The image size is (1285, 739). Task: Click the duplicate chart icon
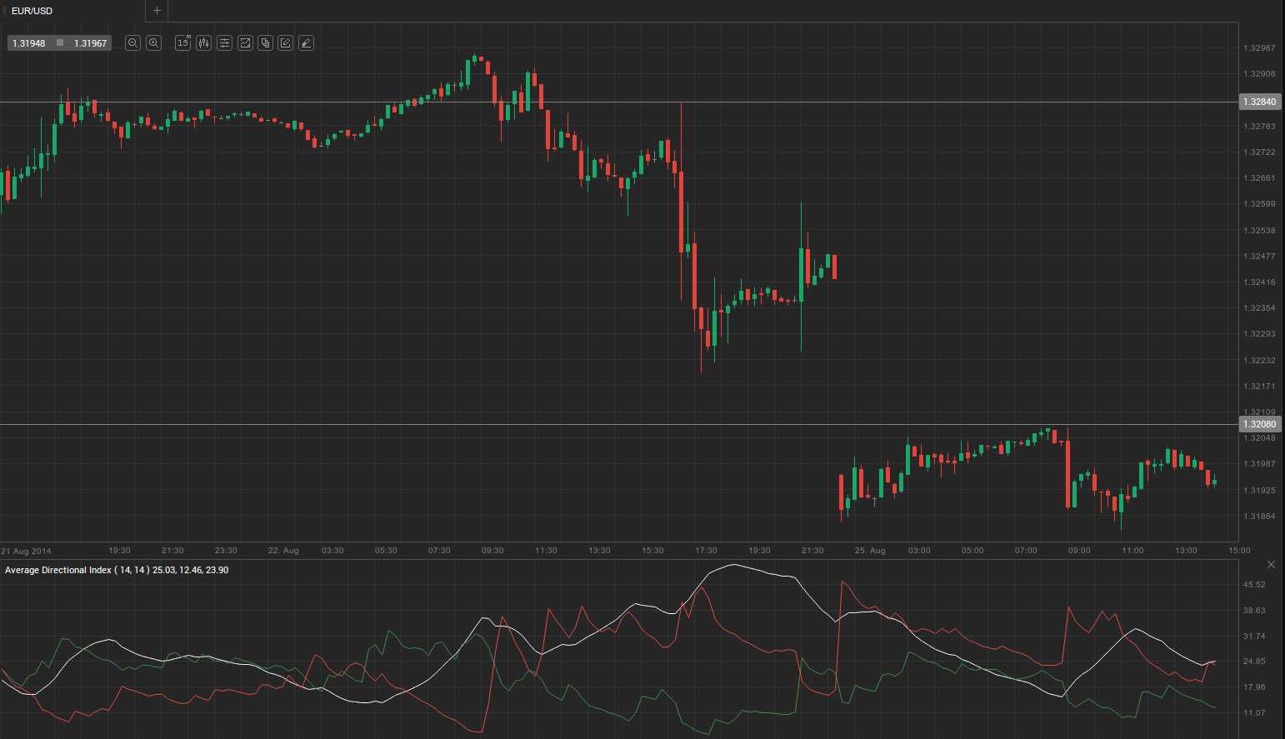click(x=265, y=43)
